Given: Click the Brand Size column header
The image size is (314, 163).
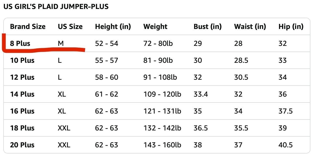Looking at the screenshot, I should (28, 27).
